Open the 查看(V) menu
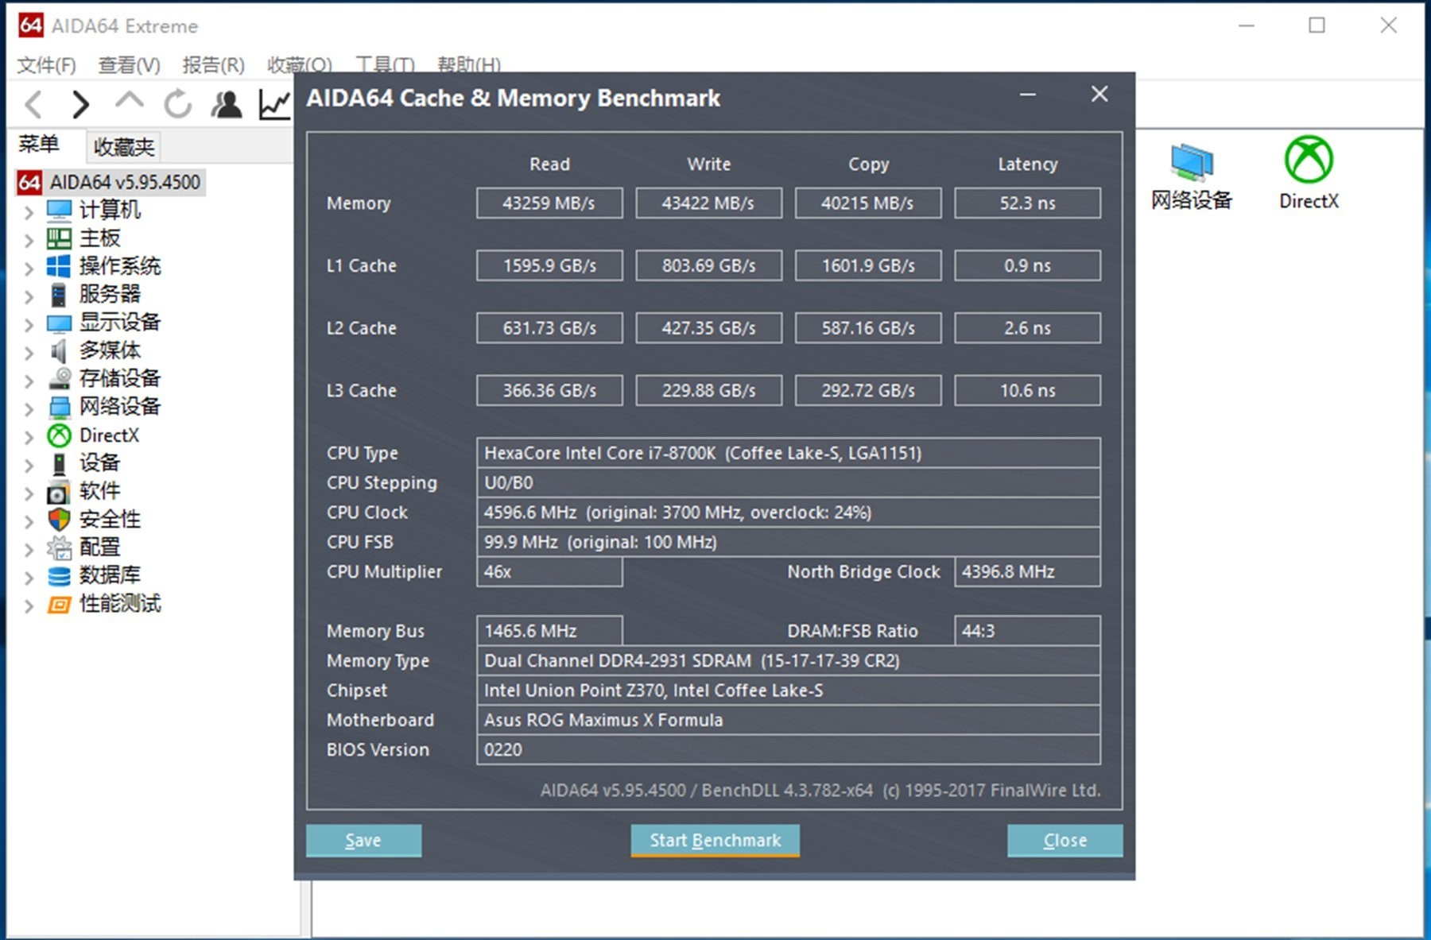The height and width of the screenshot is (940, 1431). pyautogui.click(x=129, y=64)
